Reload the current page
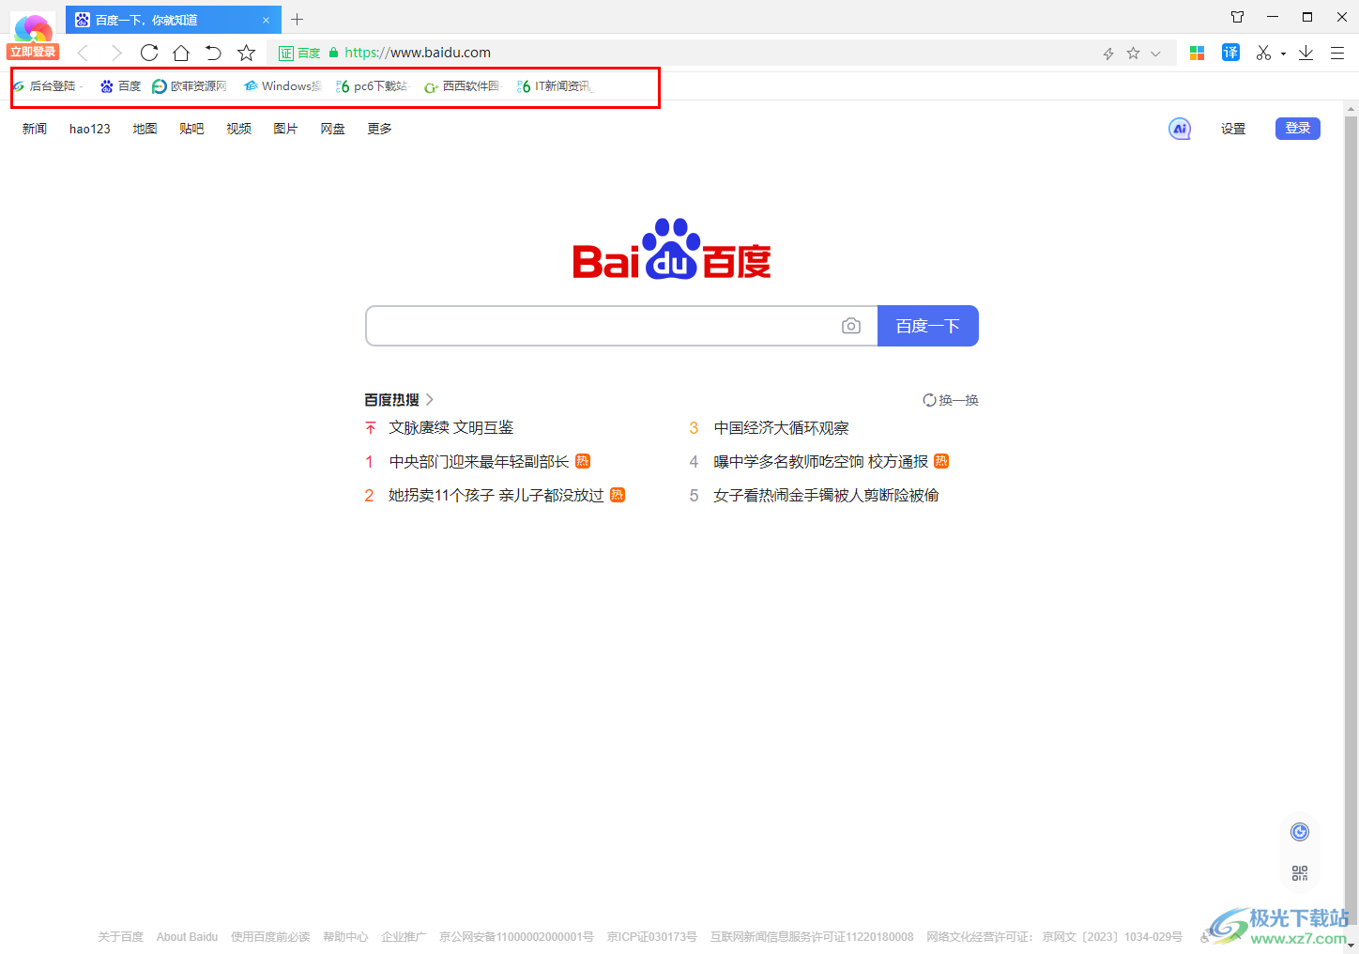The width and height of the screenshot is (1359, 954). tap(148, 53)
